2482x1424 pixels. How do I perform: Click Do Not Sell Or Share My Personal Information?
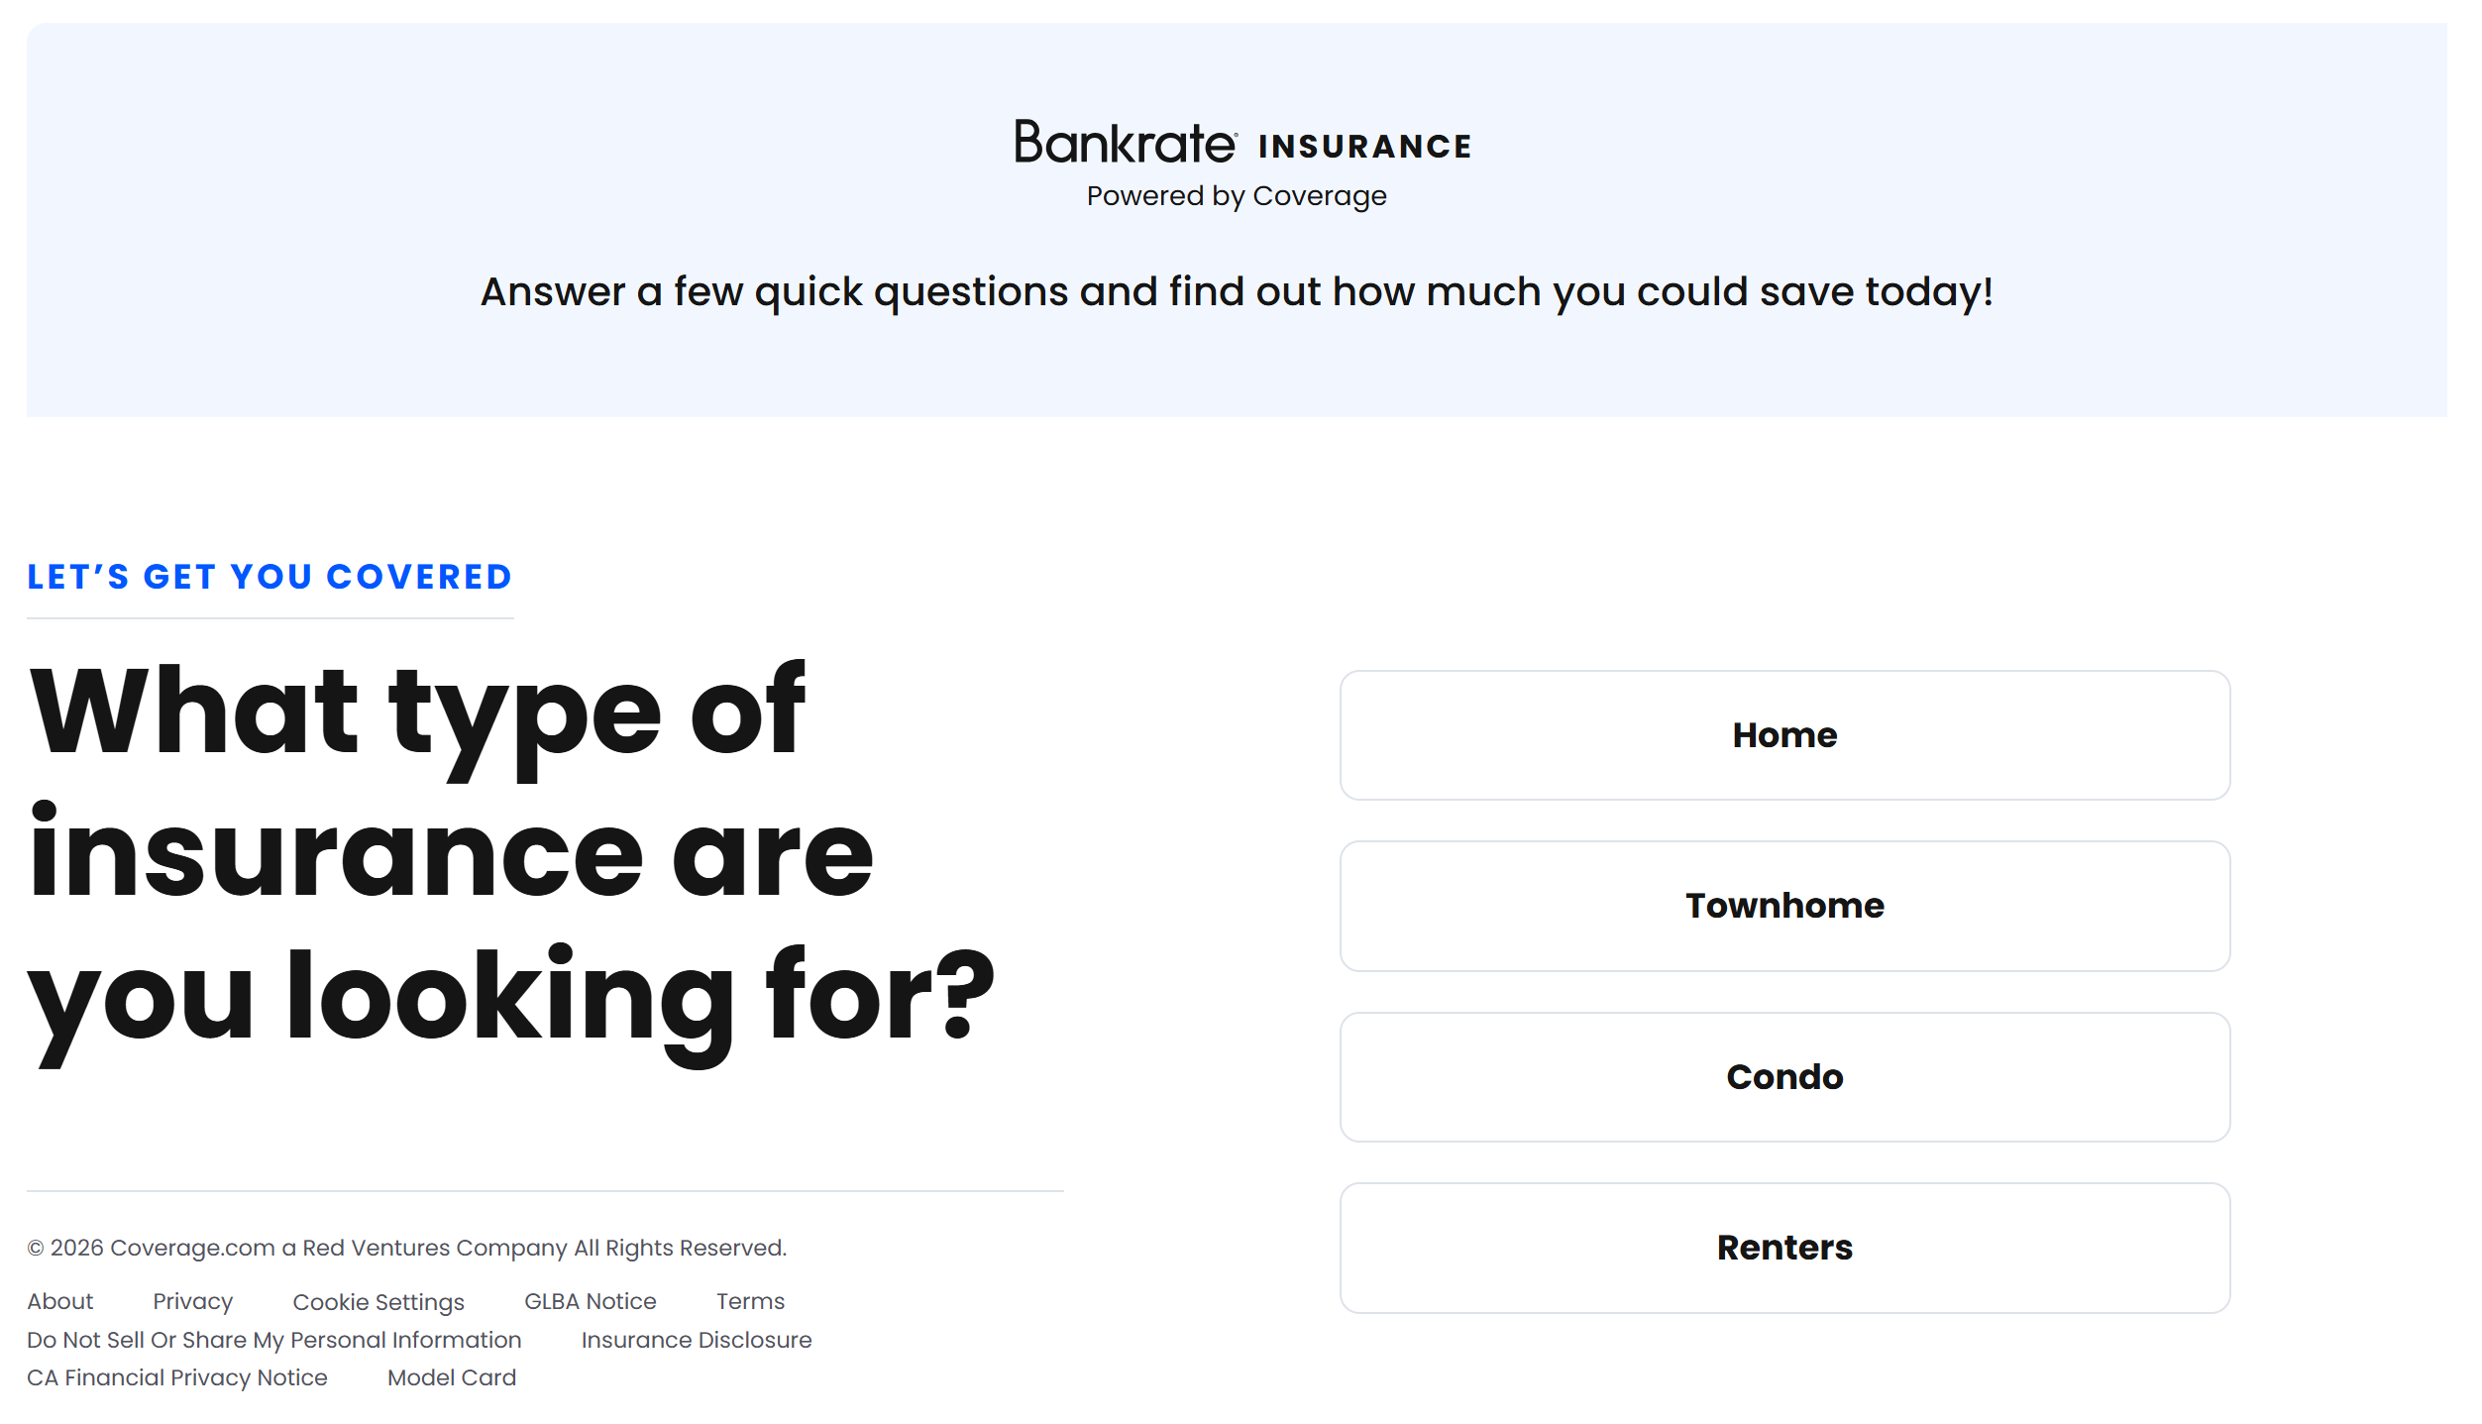pos(273,1340)
